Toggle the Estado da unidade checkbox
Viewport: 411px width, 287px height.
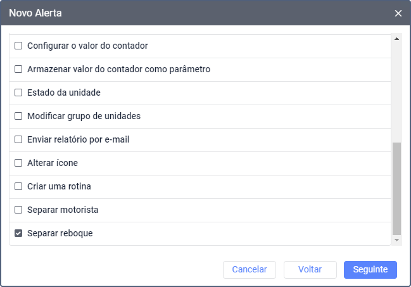point(18,92)
